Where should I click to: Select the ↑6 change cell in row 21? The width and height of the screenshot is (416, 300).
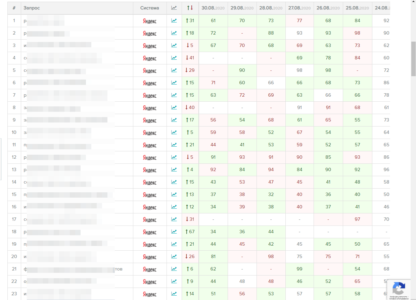[x=190, y=269]
